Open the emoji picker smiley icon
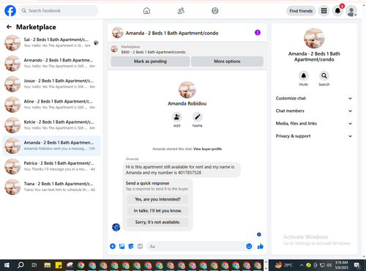Image resolution: width=366 pixels, height=271 pixels. coord(249,246)
